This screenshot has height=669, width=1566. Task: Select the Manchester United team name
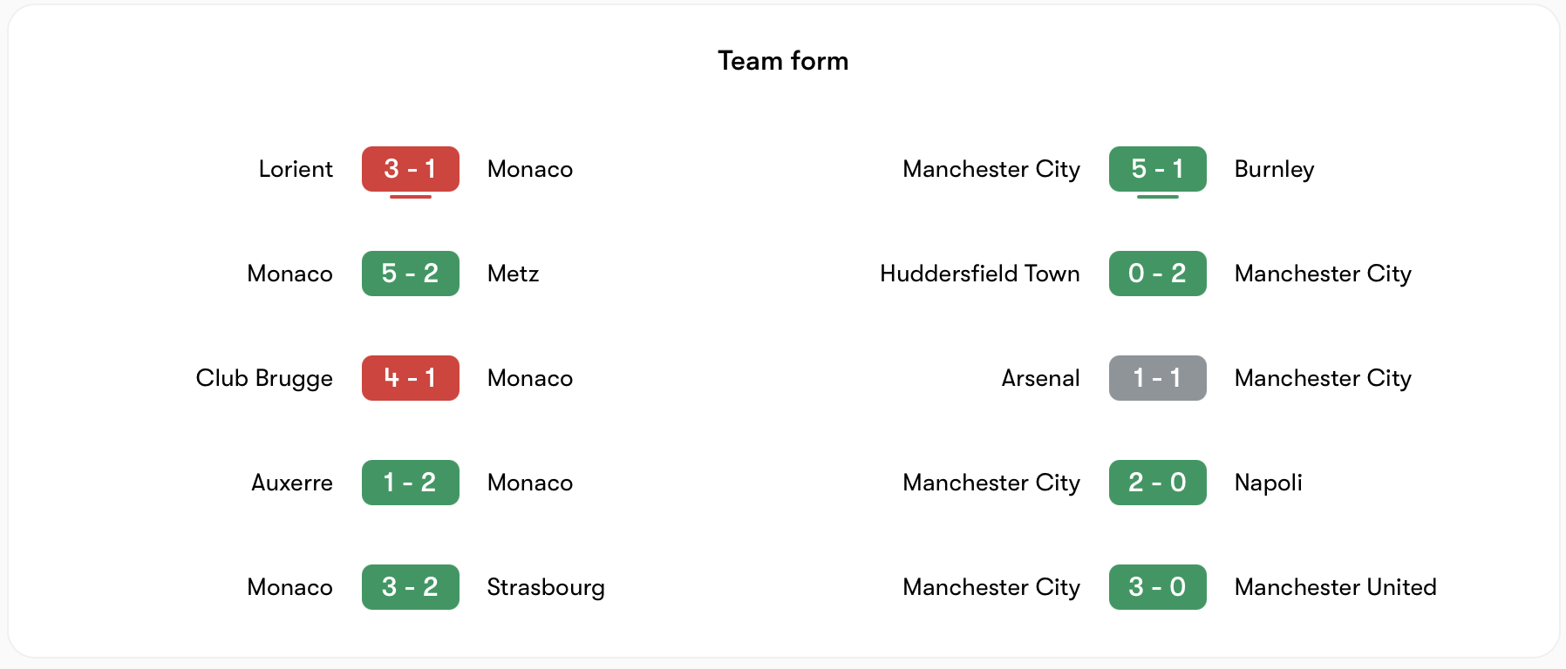click(1335, 587)
